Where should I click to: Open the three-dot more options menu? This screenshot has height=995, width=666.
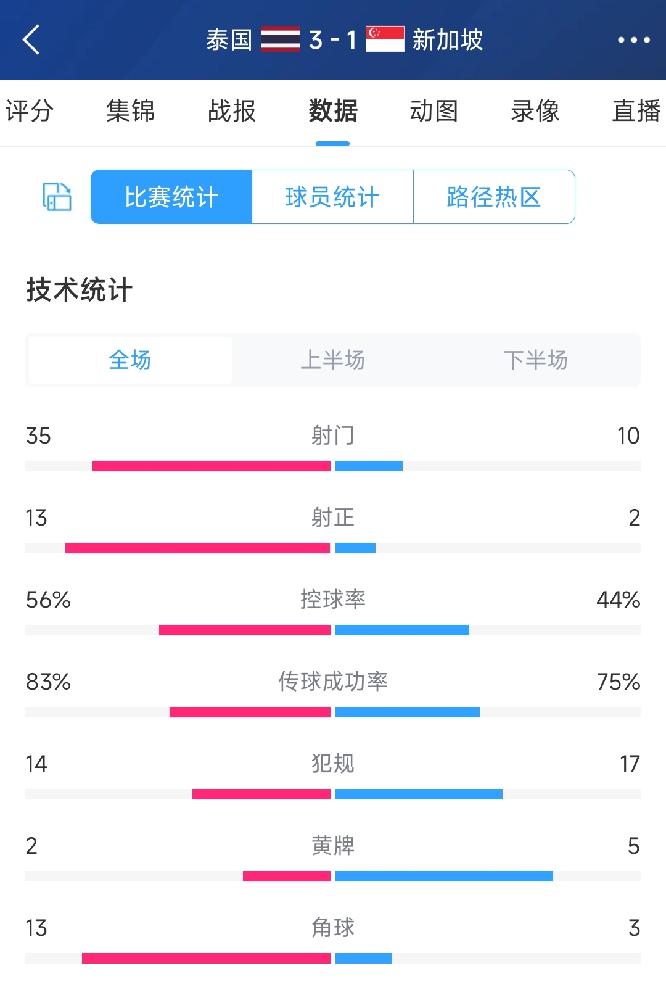[x=634, y=40]
